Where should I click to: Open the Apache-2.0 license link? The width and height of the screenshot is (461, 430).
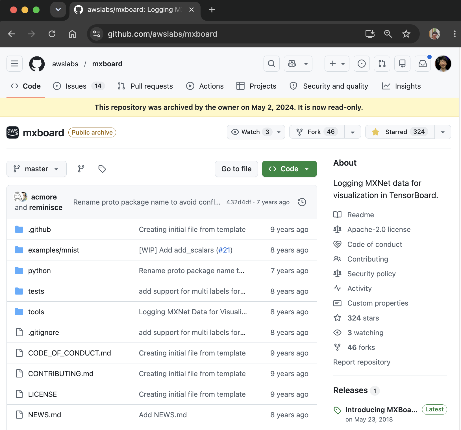pyautogui.click(x=379, y=229)
